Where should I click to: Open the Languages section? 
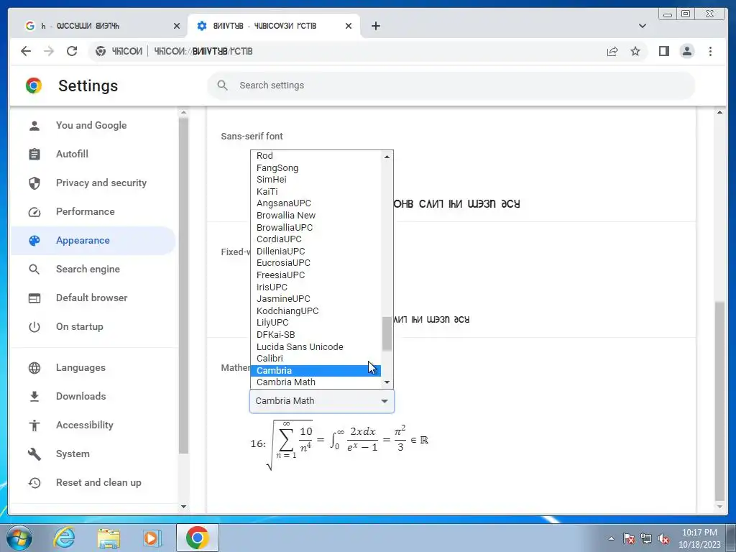tap(93, 367)
